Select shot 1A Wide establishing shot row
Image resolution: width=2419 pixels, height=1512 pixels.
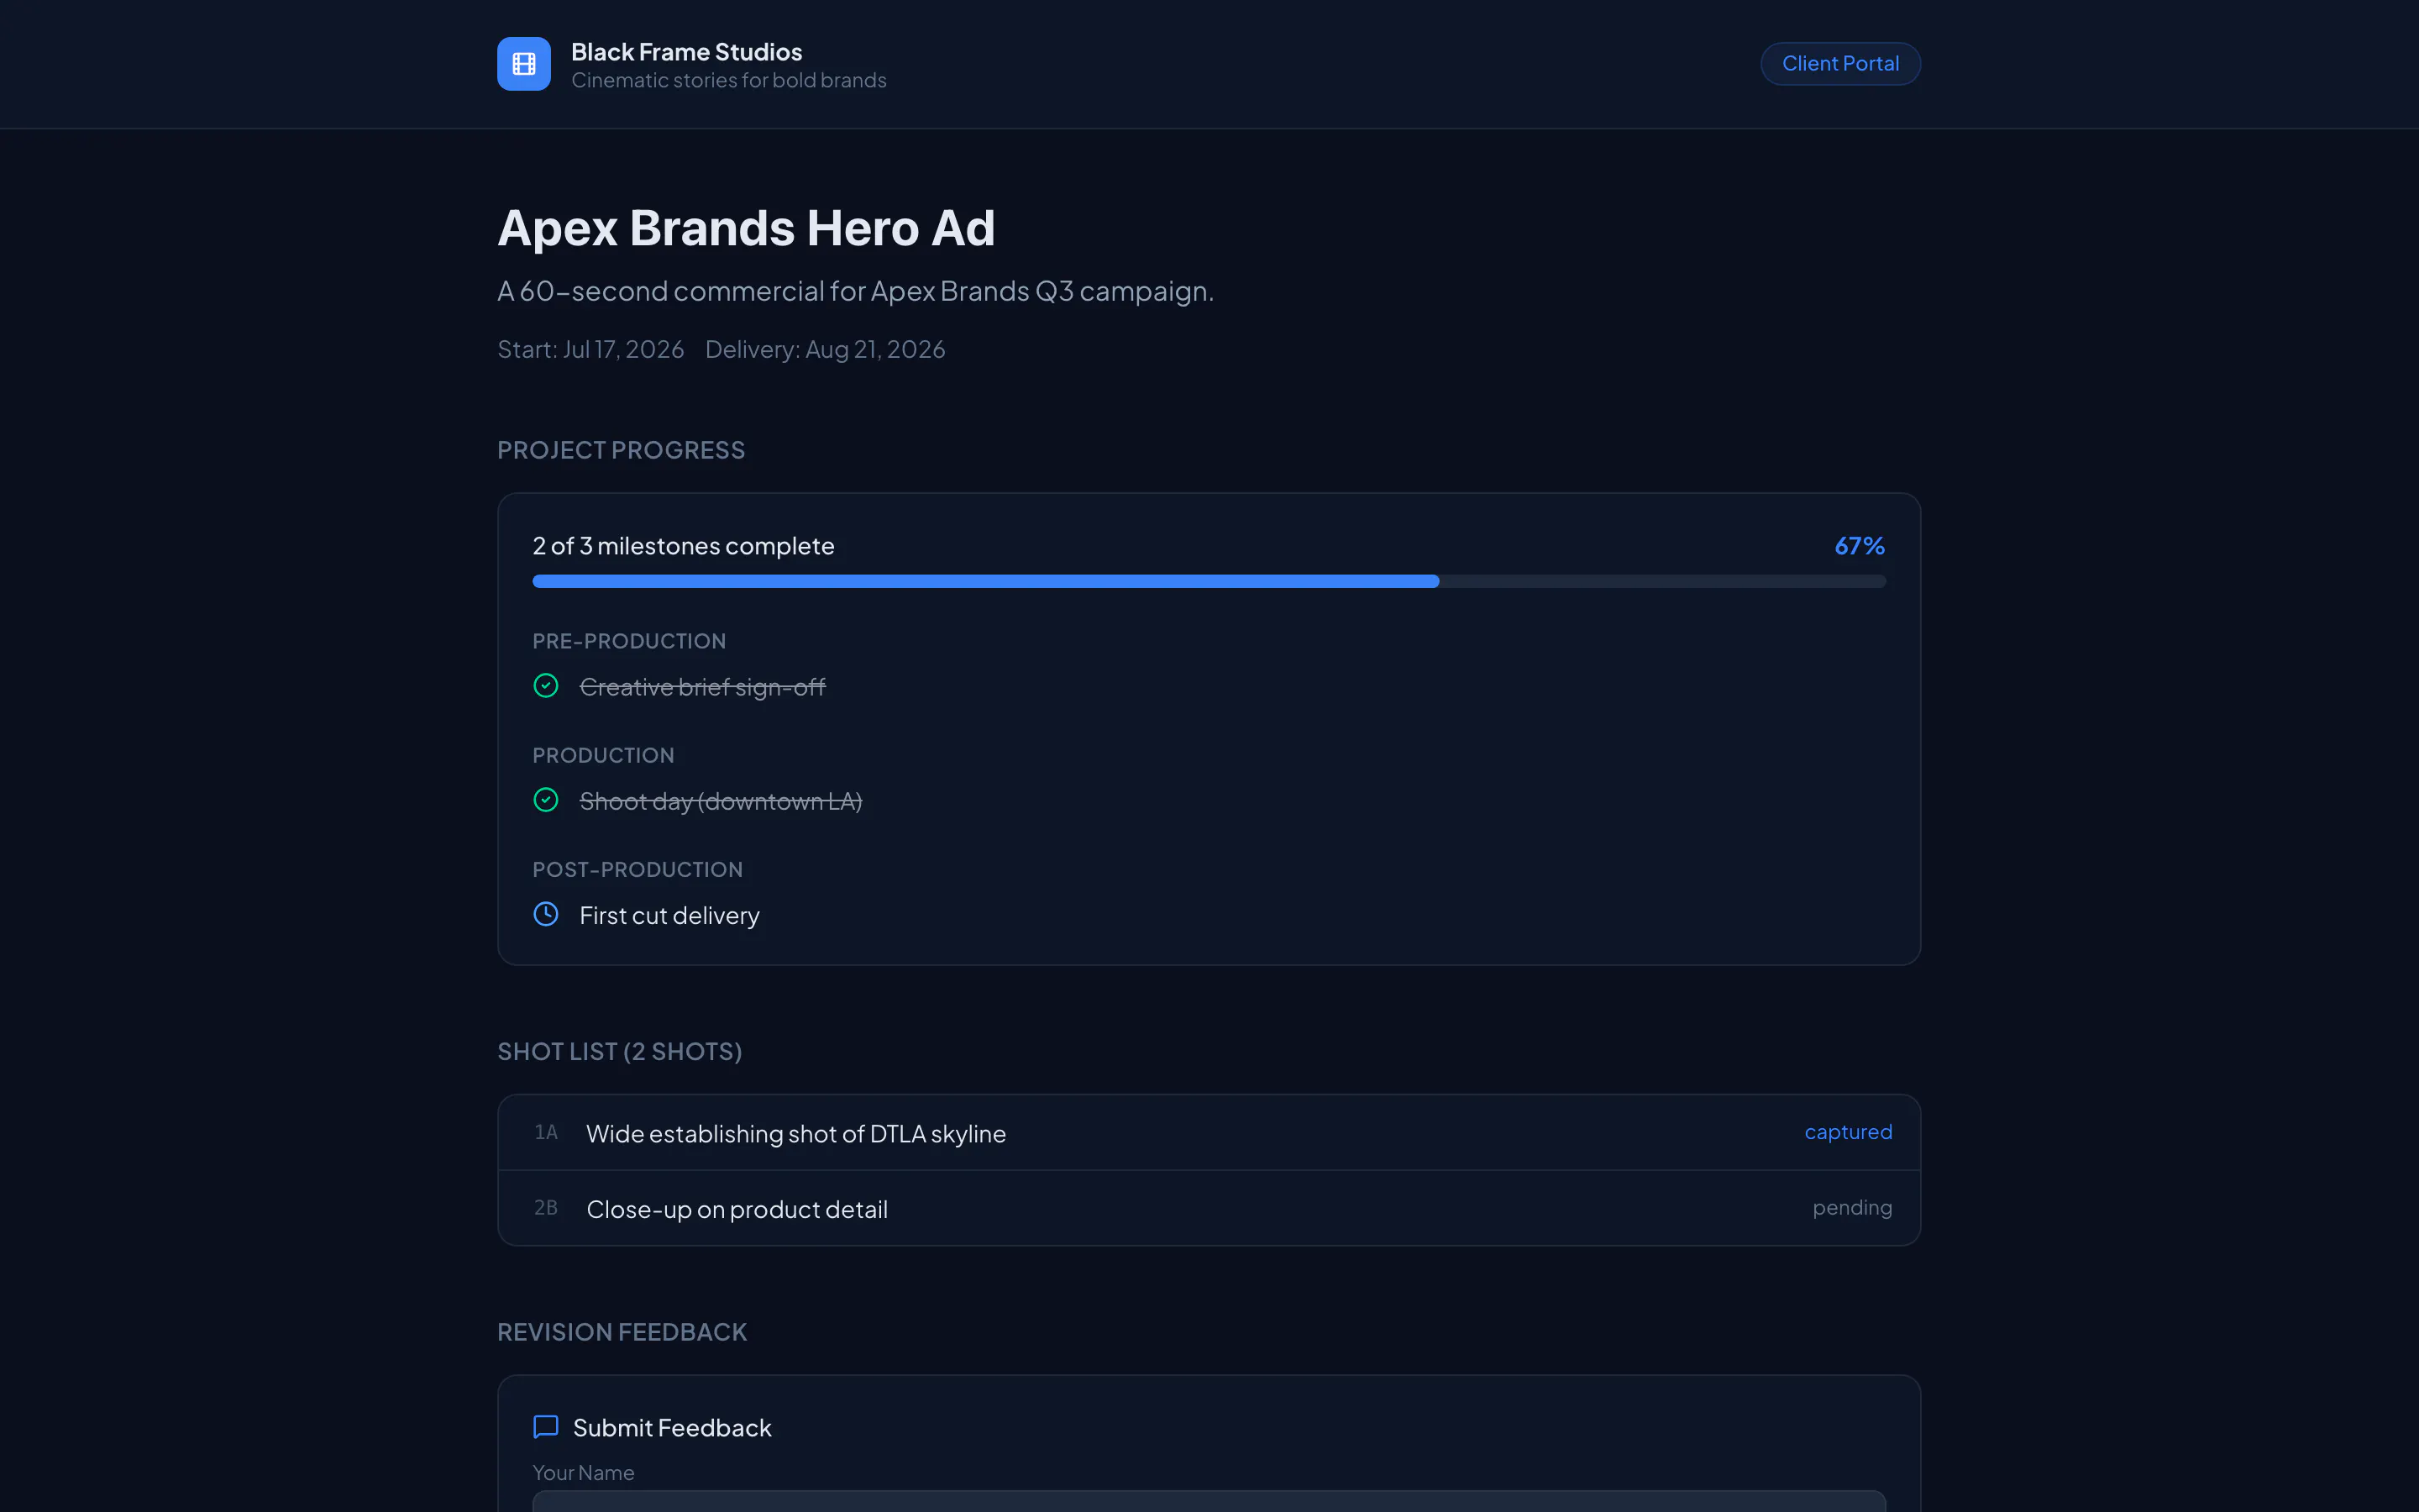click(1209, 1133)
